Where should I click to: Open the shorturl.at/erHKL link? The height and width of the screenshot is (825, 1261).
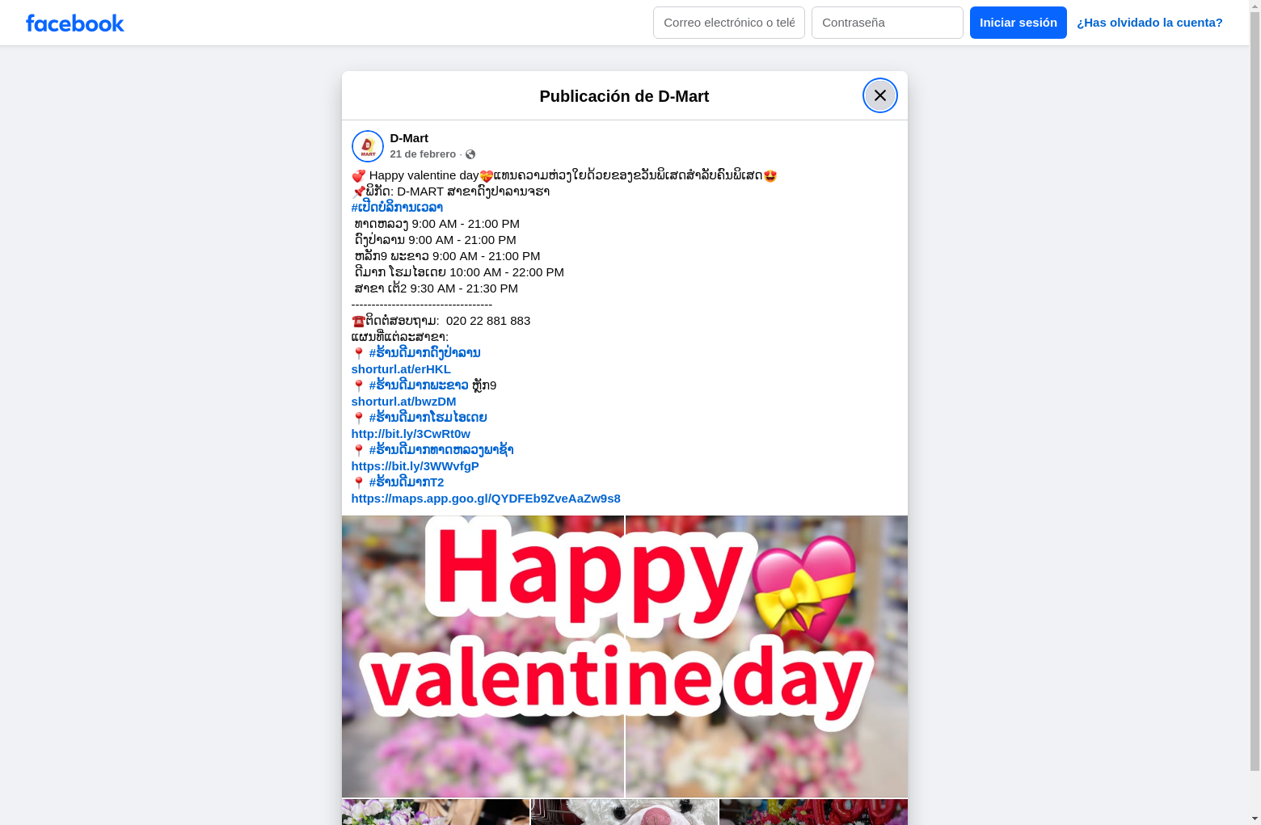(x=401, y=369)
